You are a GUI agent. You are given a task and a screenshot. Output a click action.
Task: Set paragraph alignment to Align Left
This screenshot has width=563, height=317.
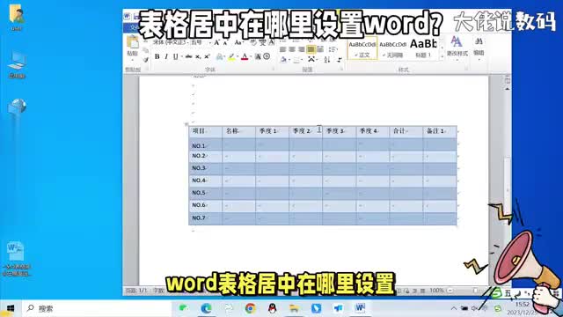[x=283, y=49]
